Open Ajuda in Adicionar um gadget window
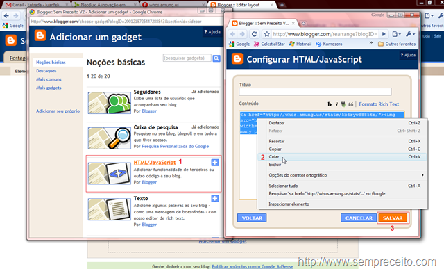The width and height of the screenshot is (444, 269). 212,32
